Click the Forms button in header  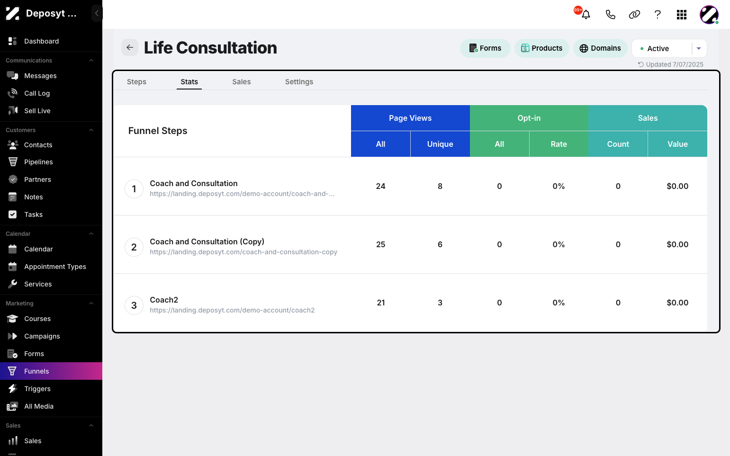[x=485, y=48]
